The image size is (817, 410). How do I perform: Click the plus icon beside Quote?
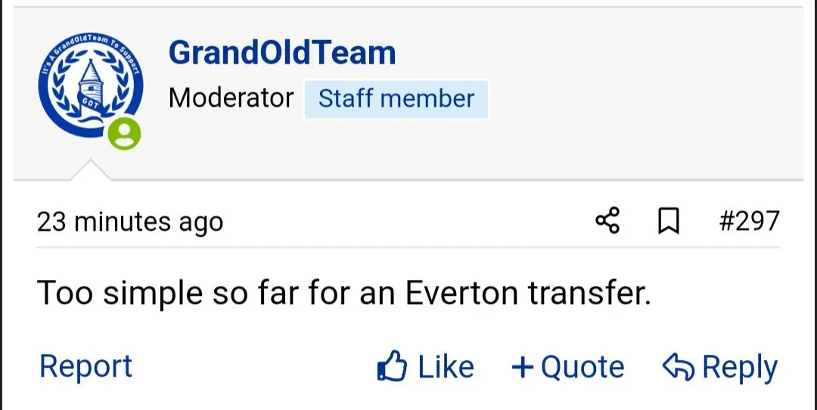coord(523,368)
